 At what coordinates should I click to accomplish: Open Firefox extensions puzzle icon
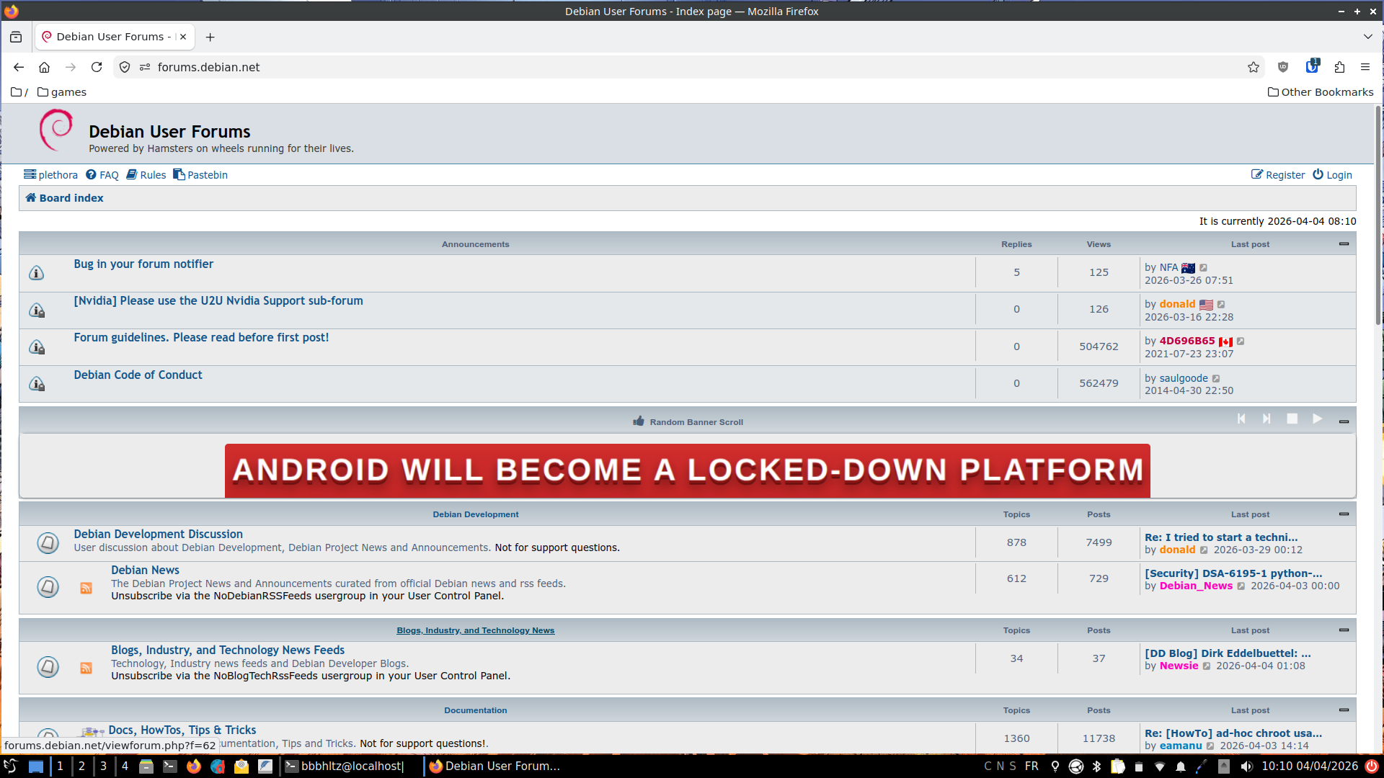tap(1339, 67)
